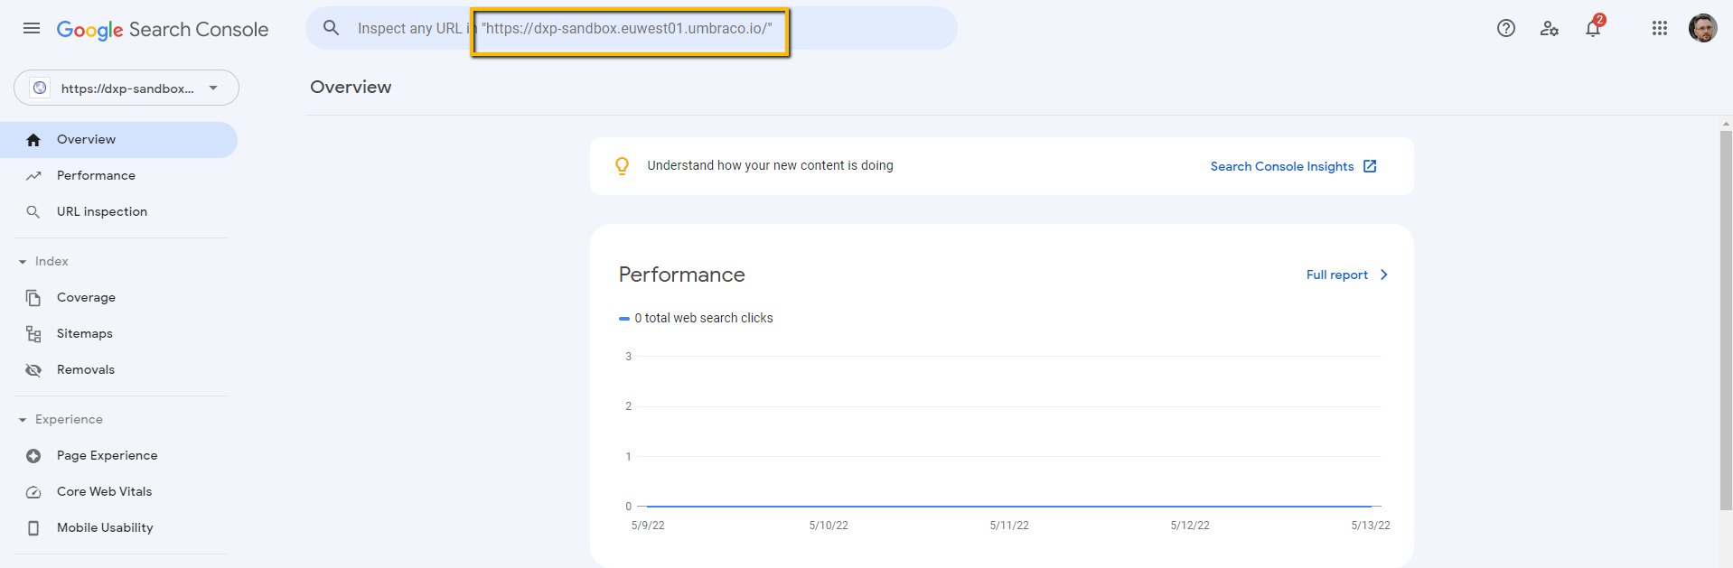Image resolution: width=1733 pixels, height=568 pixels.
Task: Open the hamburger main menu
Action: point(32,28)
